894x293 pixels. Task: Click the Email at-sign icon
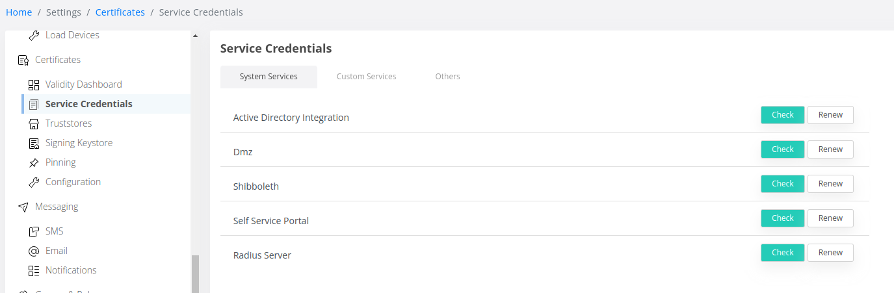point(34,251)
